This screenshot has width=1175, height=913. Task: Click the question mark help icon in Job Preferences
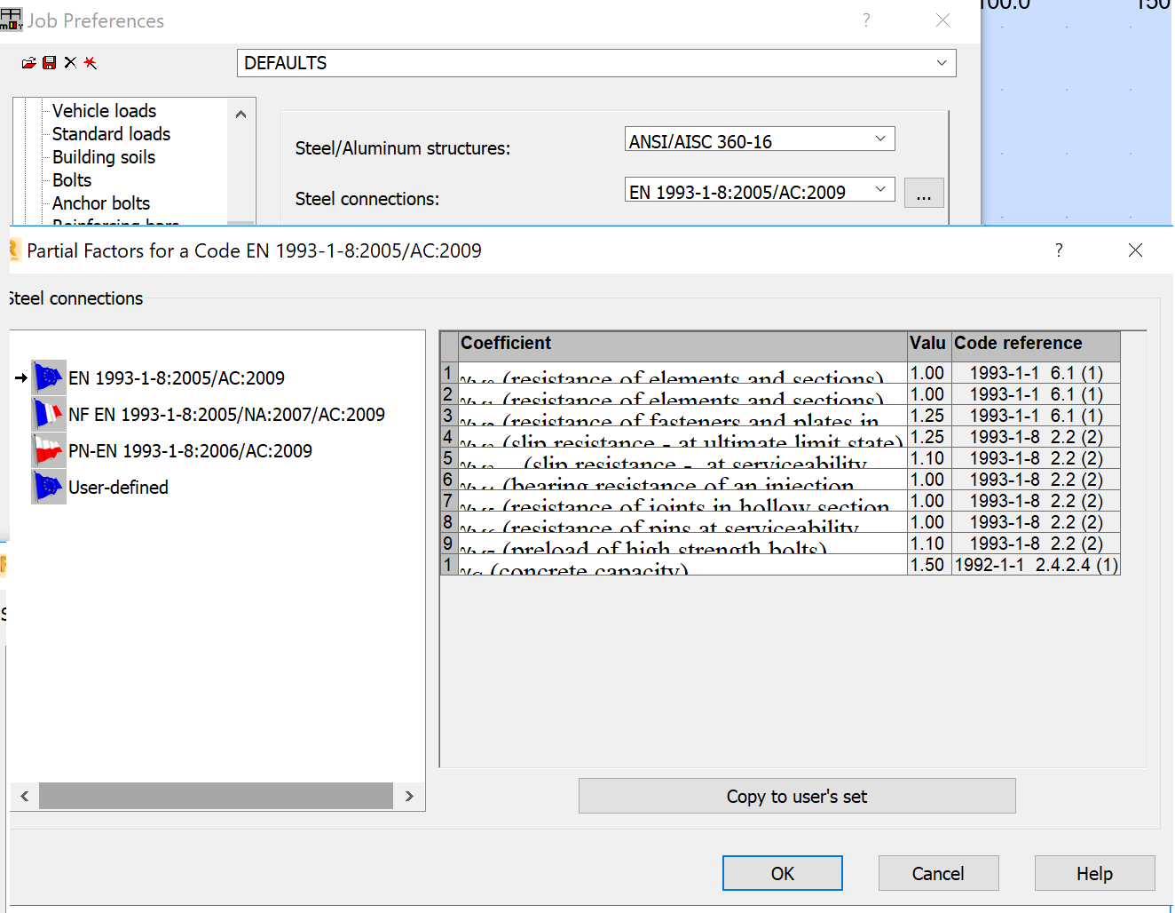click(866, 20)
